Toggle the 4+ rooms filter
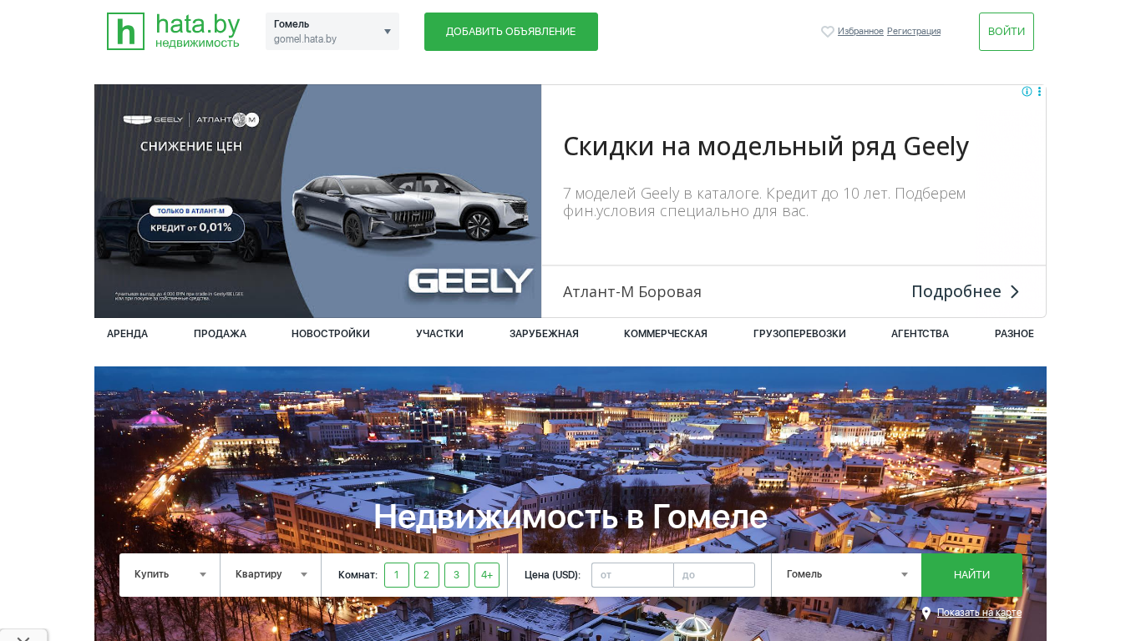The image size is (1141, 641). [487, 575]
